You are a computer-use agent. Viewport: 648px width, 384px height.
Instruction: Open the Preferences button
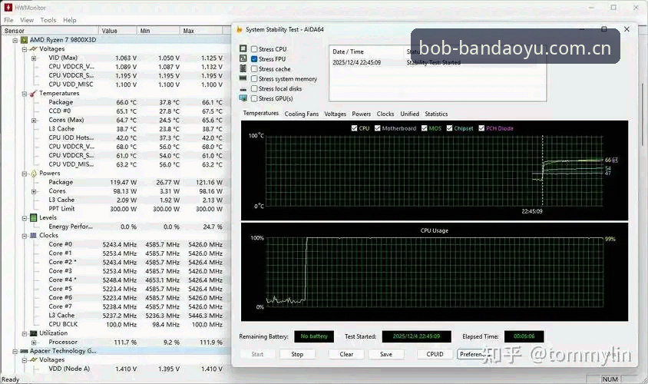(474, 354)
